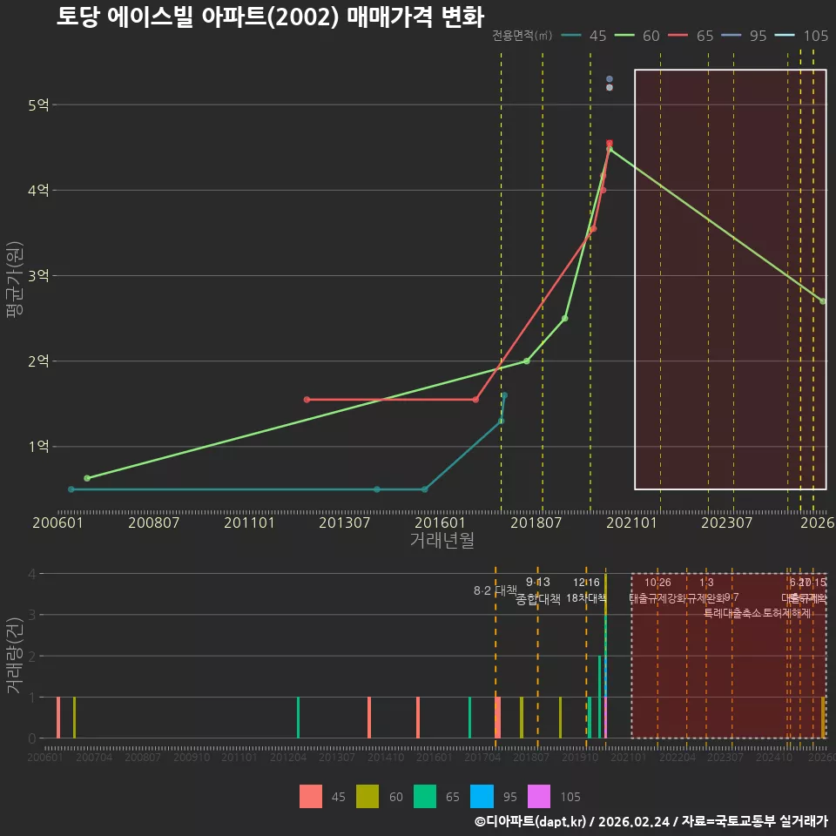Click the 202101 label on price chart x-axis
Viewport: 836px width, 836px height.
click(631, 522)
